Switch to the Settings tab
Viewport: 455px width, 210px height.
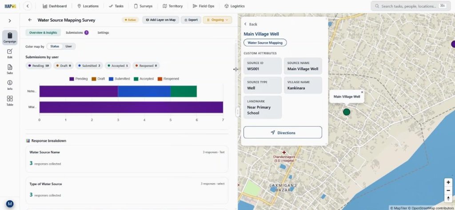(x=103, y=32)
